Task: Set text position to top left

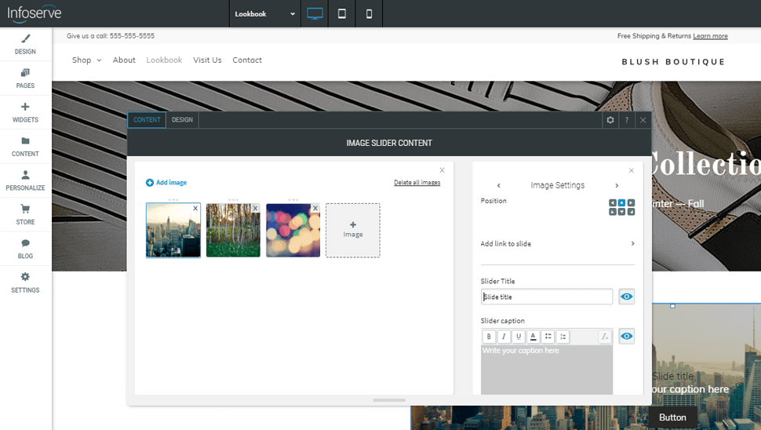Action: [613, 203]
